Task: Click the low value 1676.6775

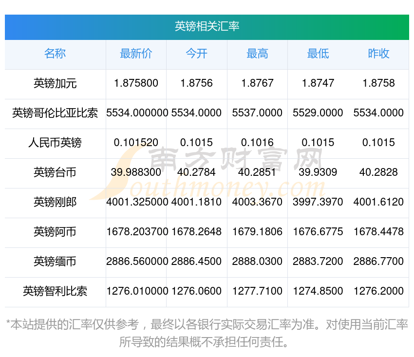Action: (x=318, y=231)
